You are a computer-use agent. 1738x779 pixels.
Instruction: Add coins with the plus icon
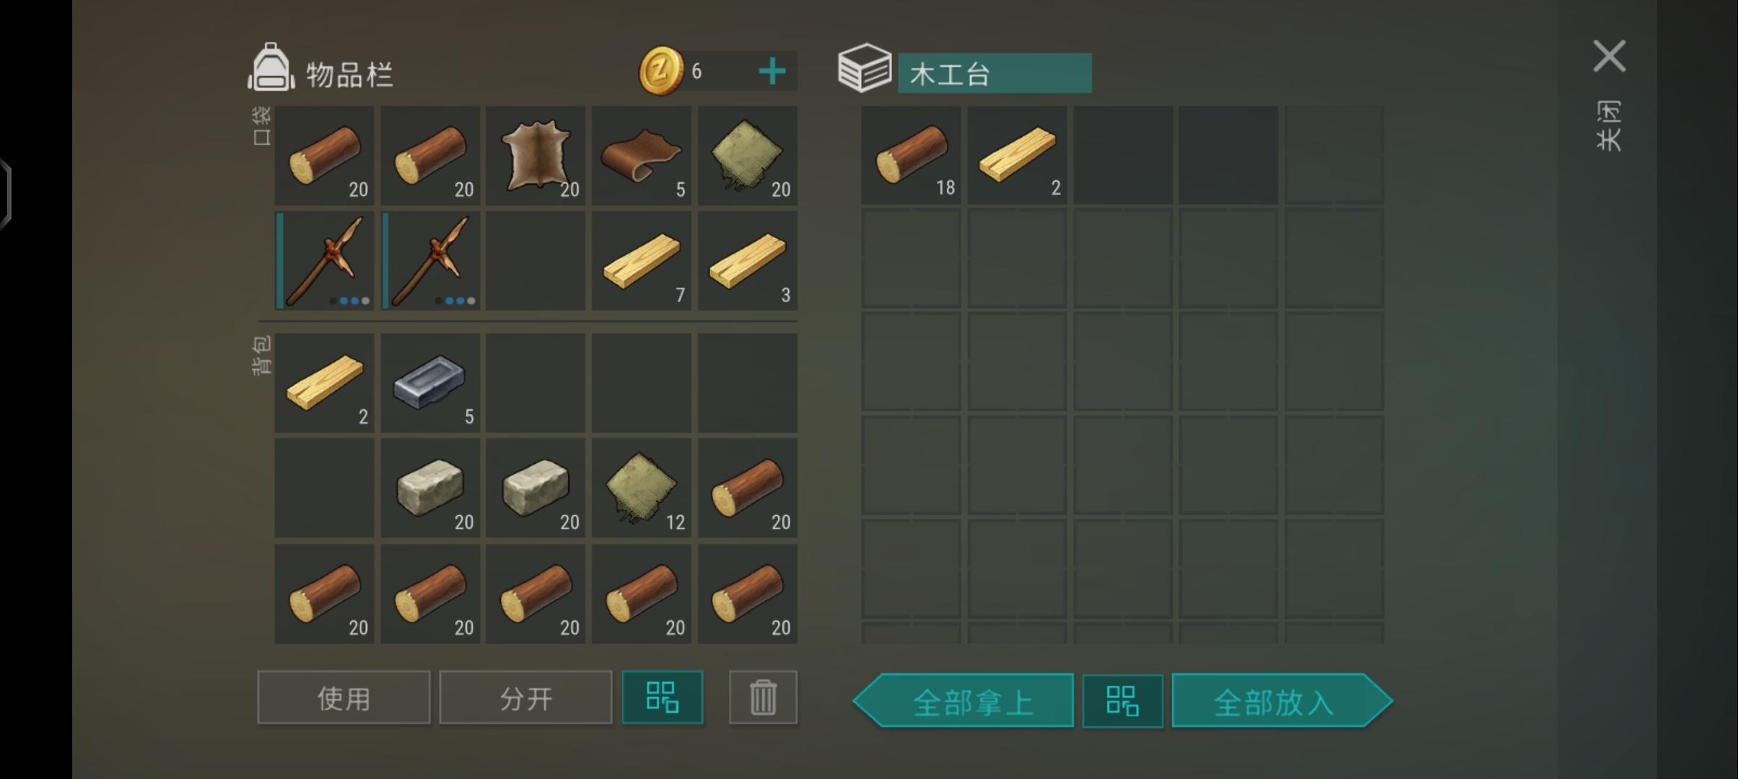click(772, 71)
